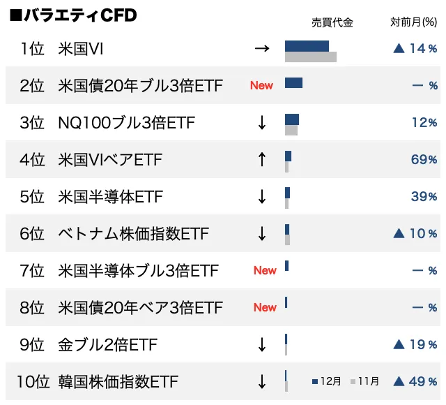Image resolution: width=446 pixels, height=405 pixels.
Task: Click the 売買代金 column header
Action: coord(332,23)
